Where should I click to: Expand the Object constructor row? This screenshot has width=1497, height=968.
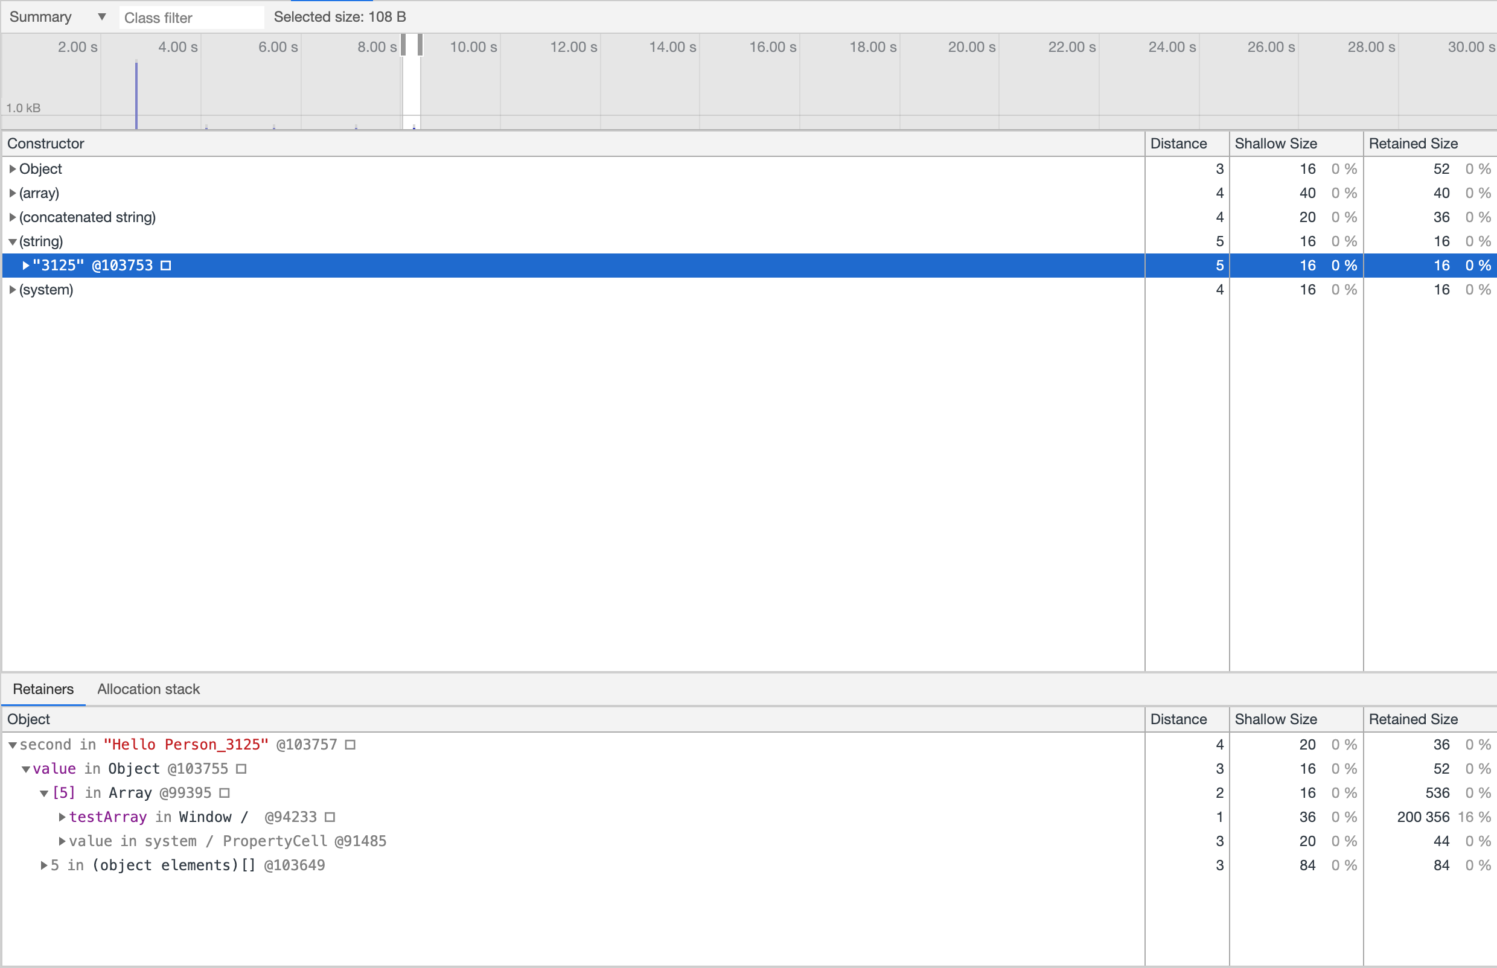12,169
